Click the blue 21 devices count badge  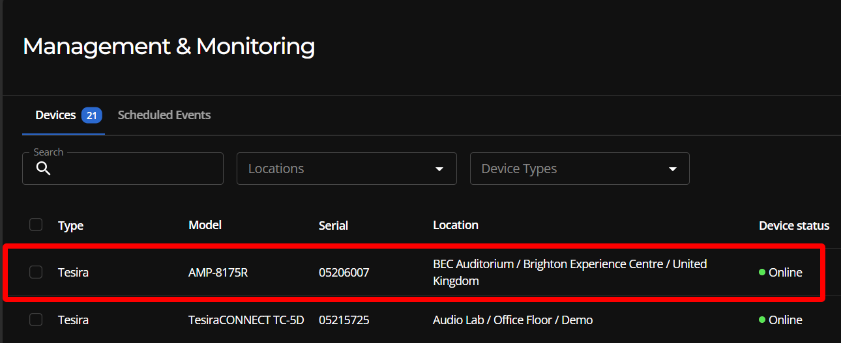92,116
